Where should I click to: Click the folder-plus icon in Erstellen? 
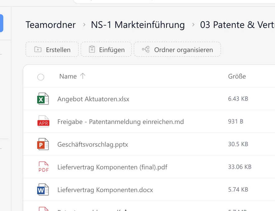38,50
